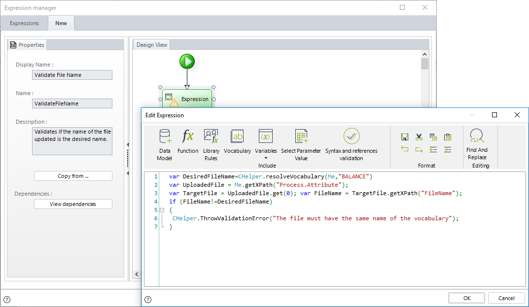Screen dimensions: 529x307
Task: Click the green Start event in Design View
Action: (x=187, y=62)
